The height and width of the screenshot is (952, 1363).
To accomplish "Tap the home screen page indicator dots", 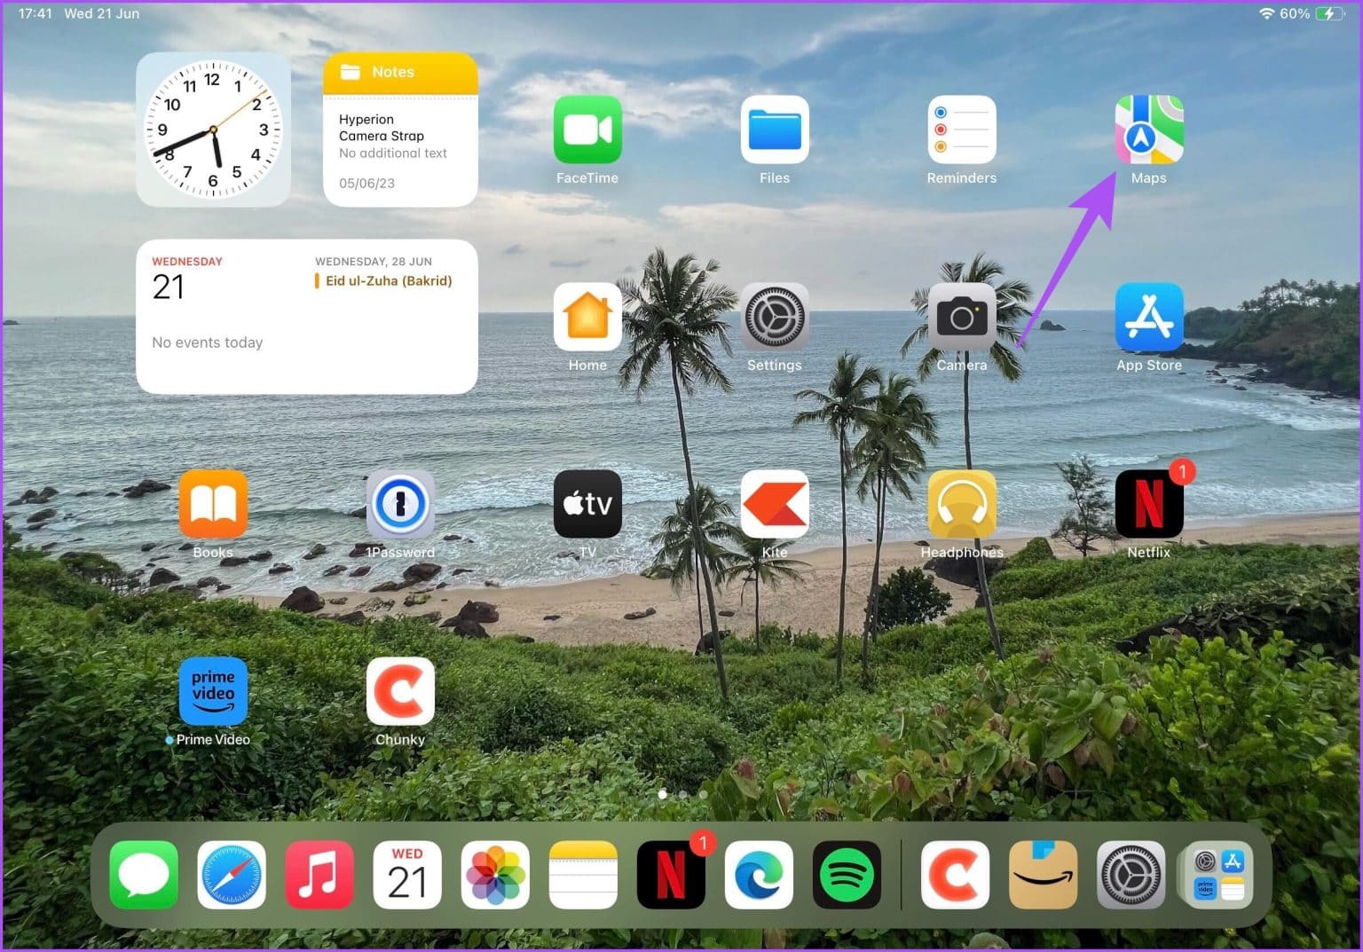I will [x=682, y=794].
